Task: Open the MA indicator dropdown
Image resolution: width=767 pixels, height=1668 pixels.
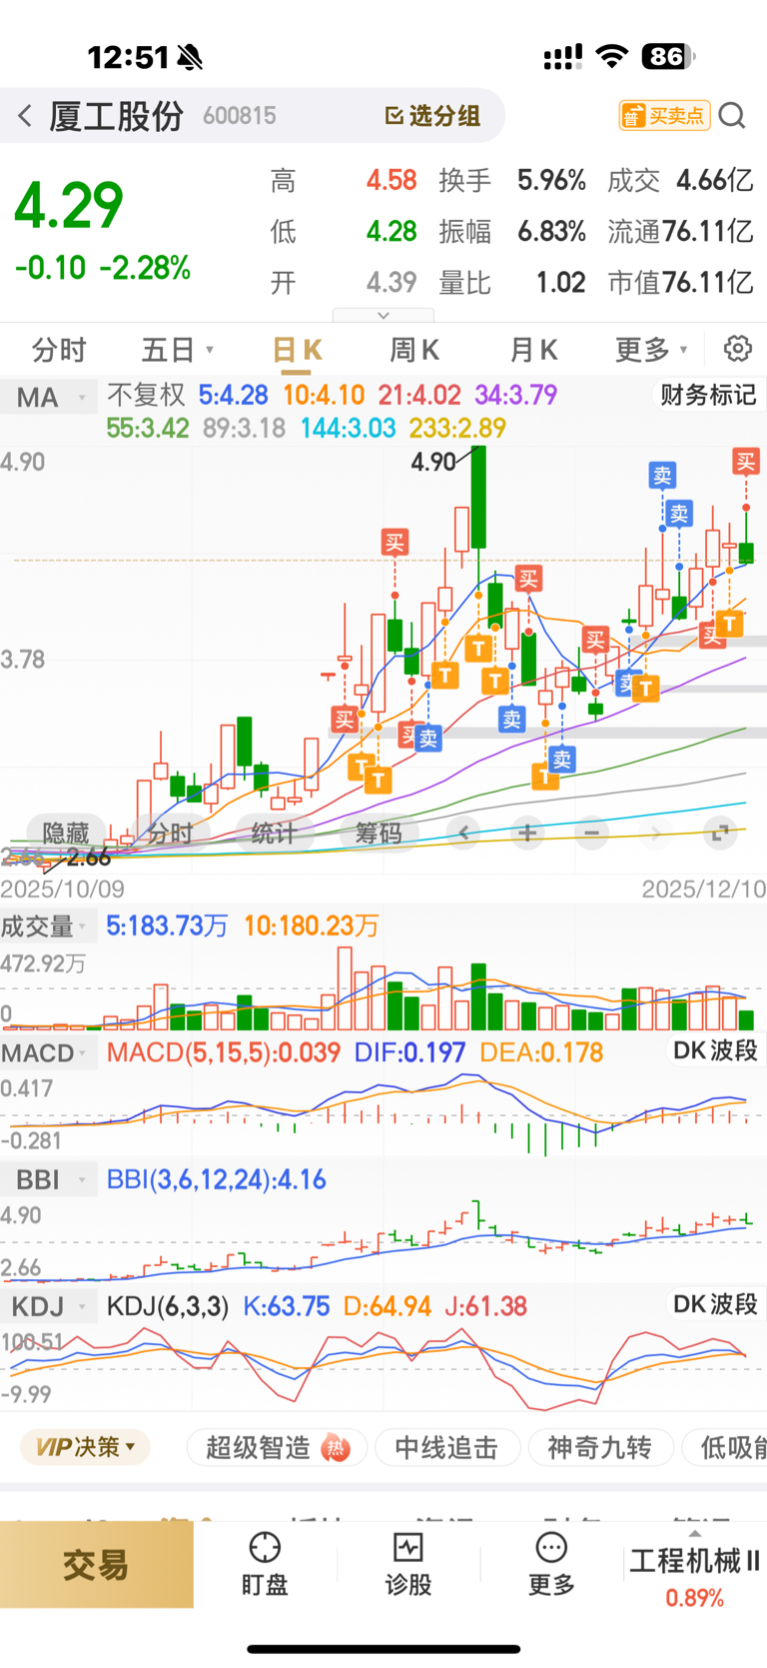Action: click(x=49, y=397)
